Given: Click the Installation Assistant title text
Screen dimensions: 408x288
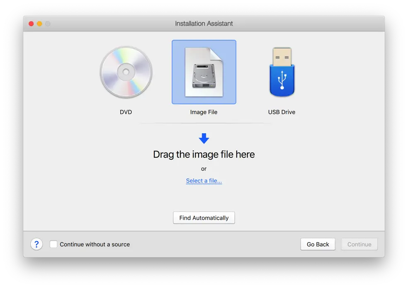Looking at the screenshot, I should [x=204, y=23].
